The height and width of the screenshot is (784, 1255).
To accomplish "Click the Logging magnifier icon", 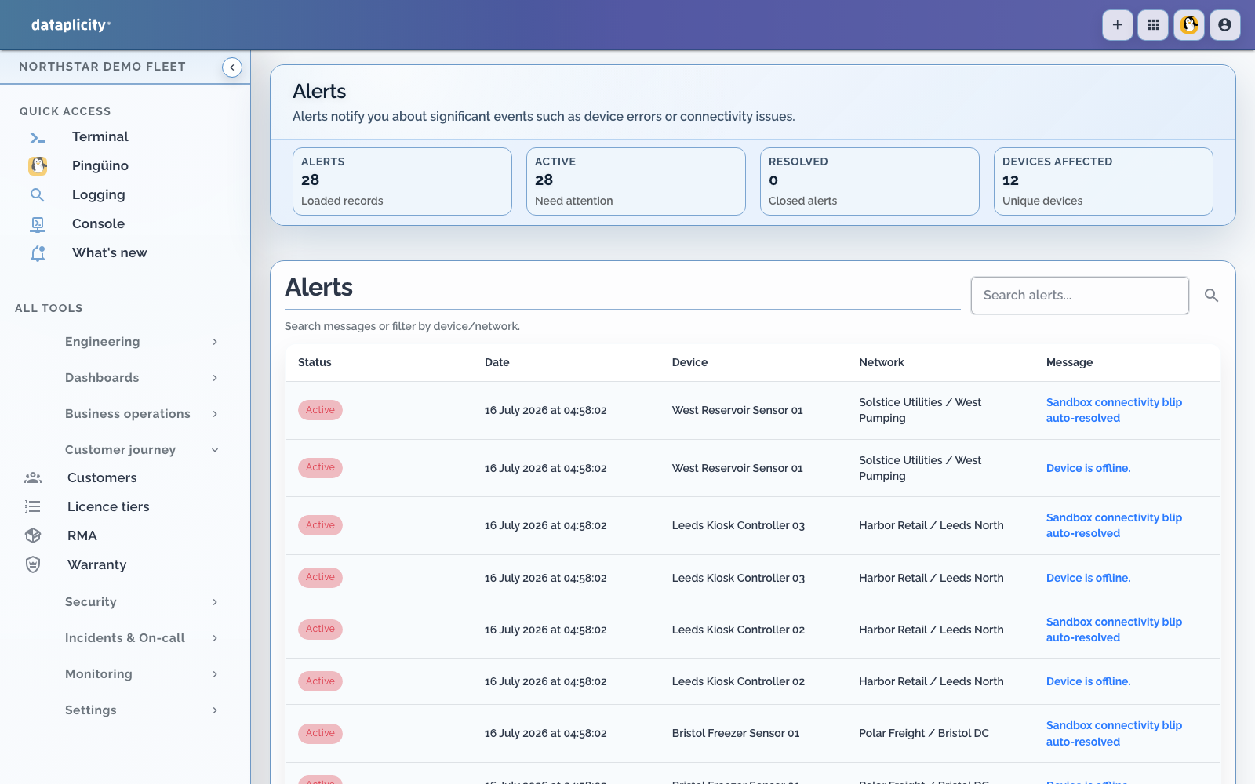I will (38, 195).
